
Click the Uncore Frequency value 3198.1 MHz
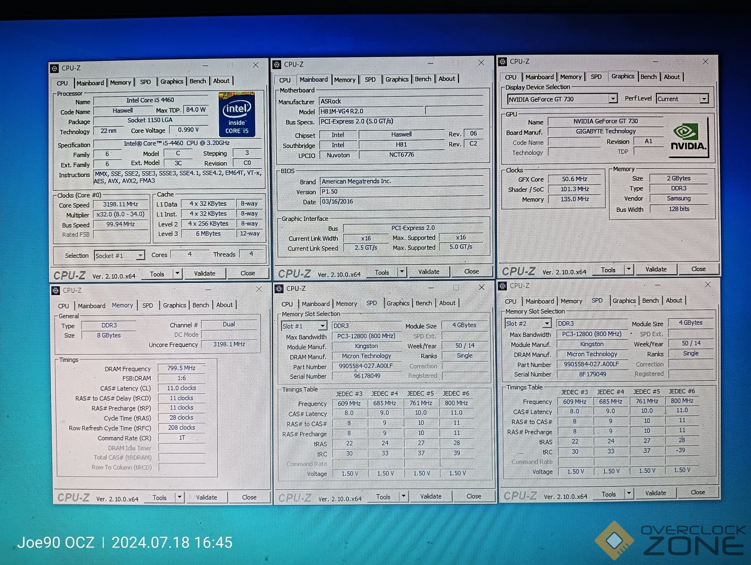coord(229,344)
